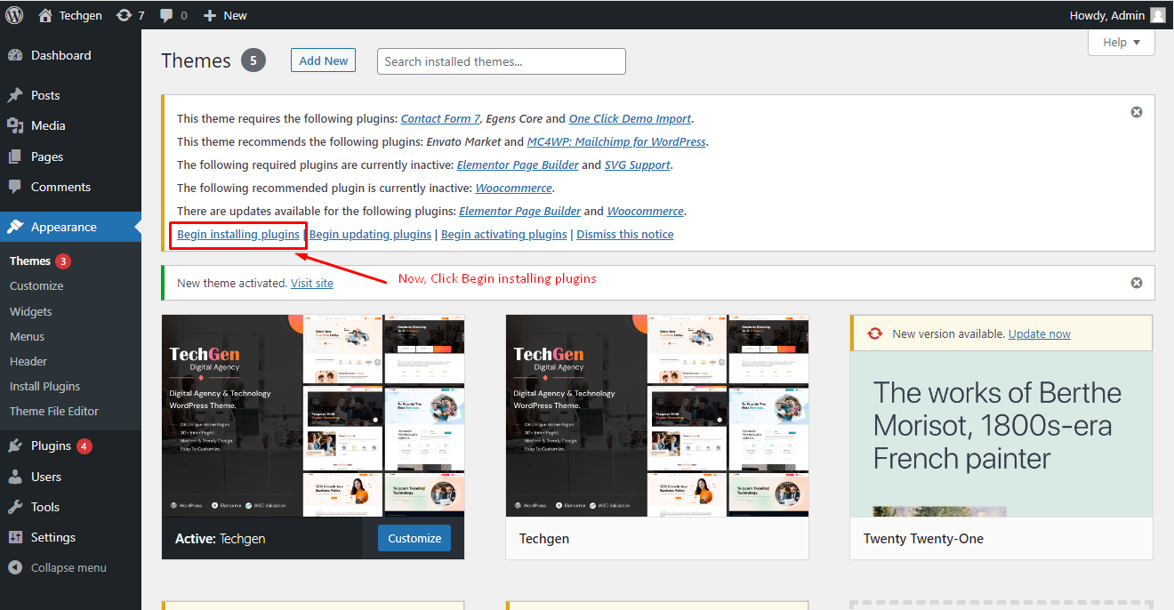
Task: Open the New content menu
Action: (x=225, y=15)
